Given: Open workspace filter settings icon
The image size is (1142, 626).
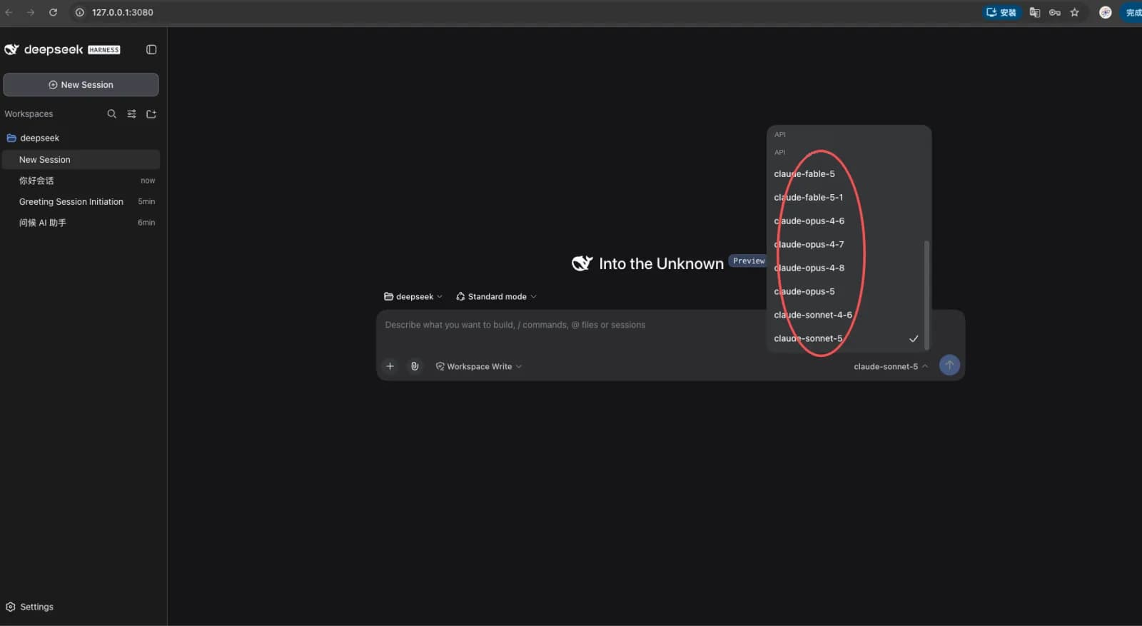Looking at the screenshot, I should pyautogui.click(x=131, y=113).
